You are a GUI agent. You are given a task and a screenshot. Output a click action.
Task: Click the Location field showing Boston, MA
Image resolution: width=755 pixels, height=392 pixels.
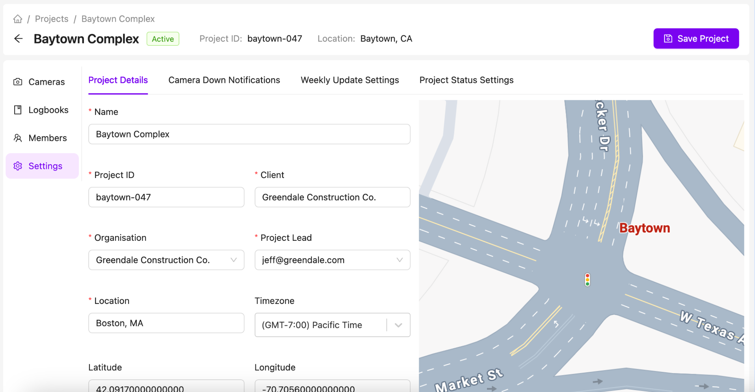pos(166,323)
